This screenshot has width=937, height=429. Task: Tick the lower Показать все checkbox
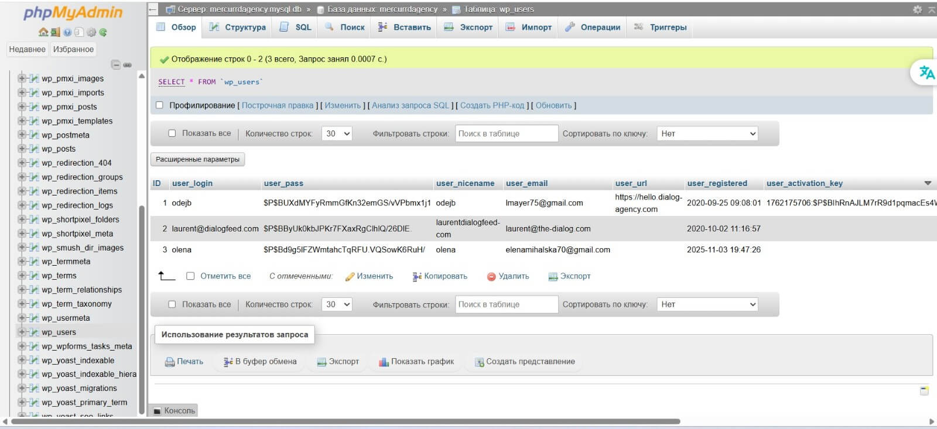pos(172,304)
